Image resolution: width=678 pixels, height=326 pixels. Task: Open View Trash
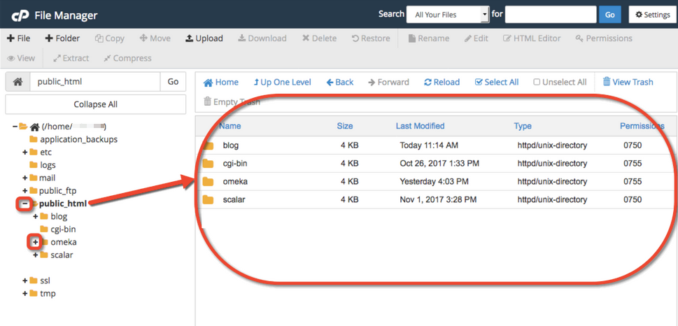click(628, 82)
